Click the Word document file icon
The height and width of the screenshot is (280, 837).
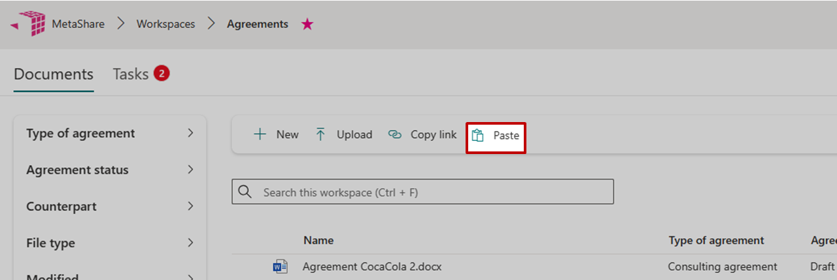(281, 266)
